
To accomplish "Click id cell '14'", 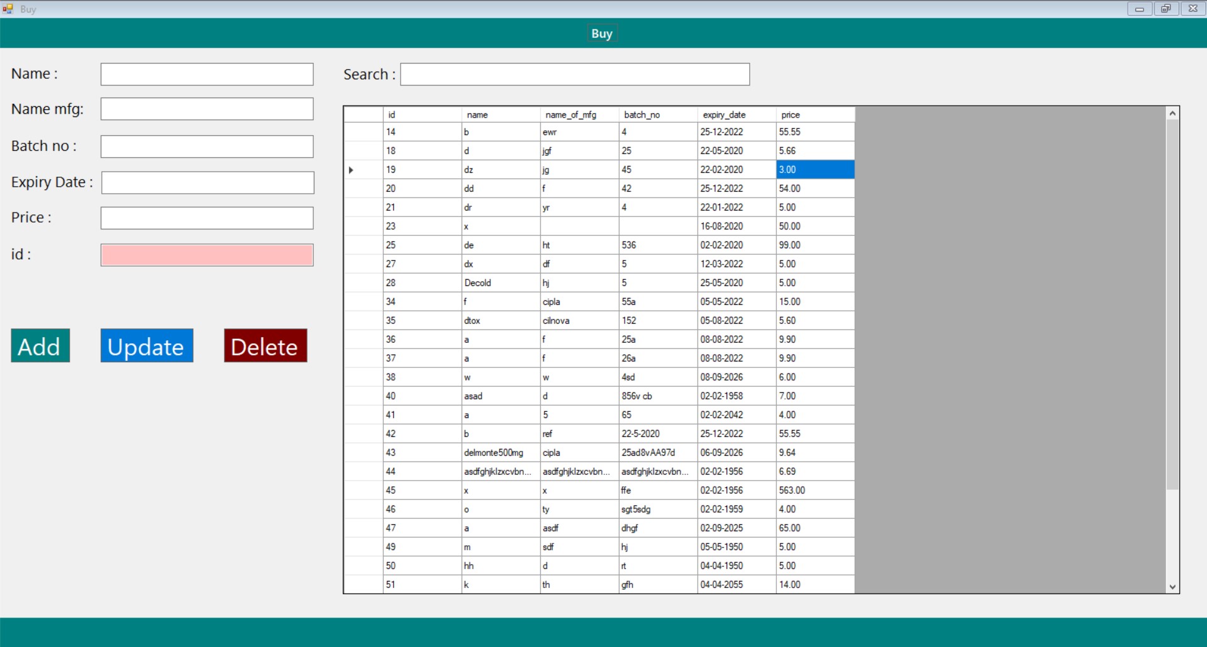I will pyautogui.click(x=422, y=132).
